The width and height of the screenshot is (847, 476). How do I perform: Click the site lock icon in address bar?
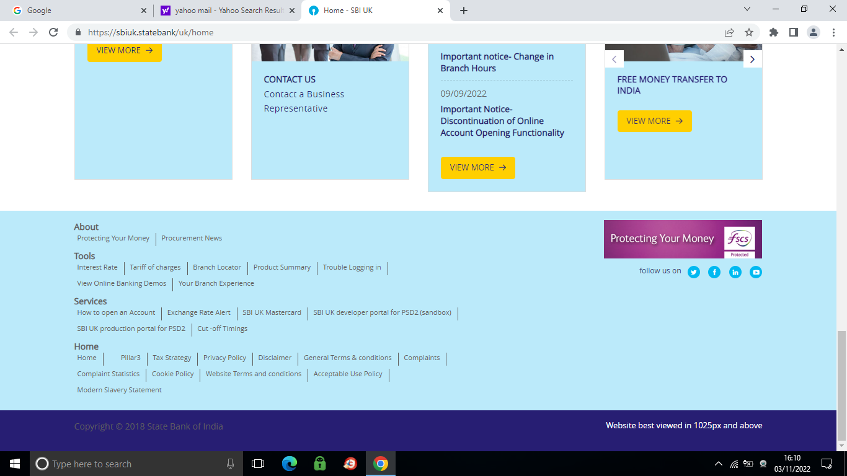78,32
